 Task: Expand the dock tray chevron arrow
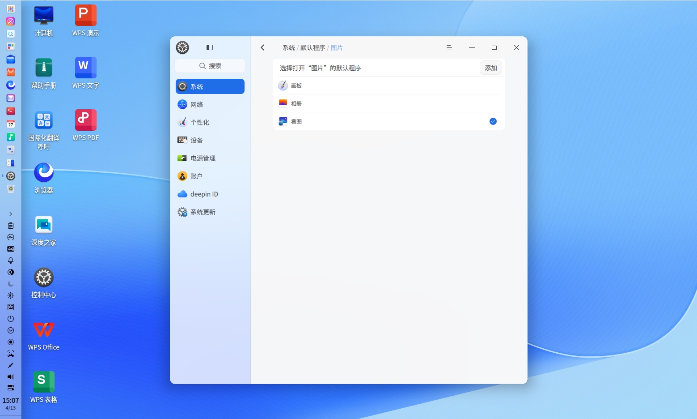coord(11,214)
